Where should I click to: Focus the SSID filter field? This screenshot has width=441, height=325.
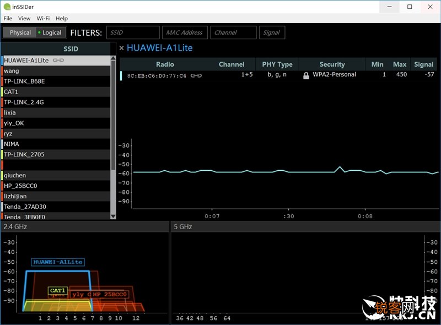[133, 32]
